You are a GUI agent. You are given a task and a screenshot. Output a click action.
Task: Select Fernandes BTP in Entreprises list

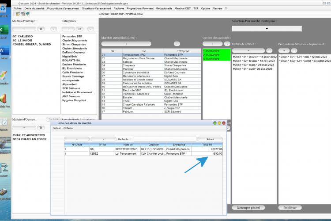coord(72,36)
